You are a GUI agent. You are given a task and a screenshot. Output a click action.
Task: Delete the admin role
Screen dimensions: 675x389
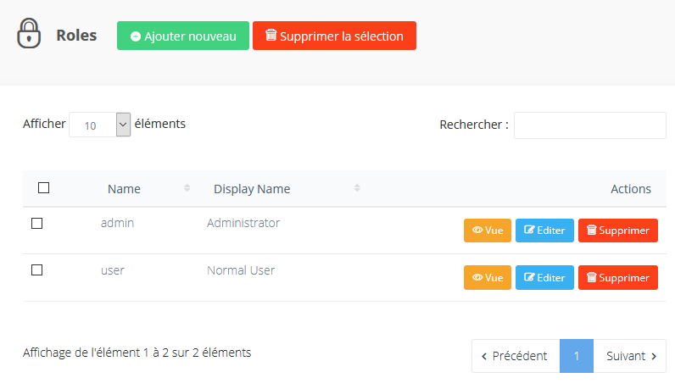click(618, 231)
